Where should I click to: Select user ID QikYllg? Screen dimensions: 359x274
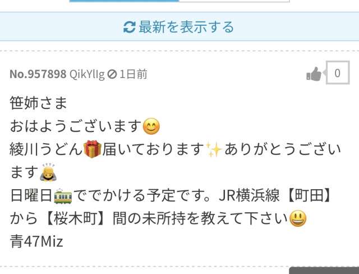[87, 75]
